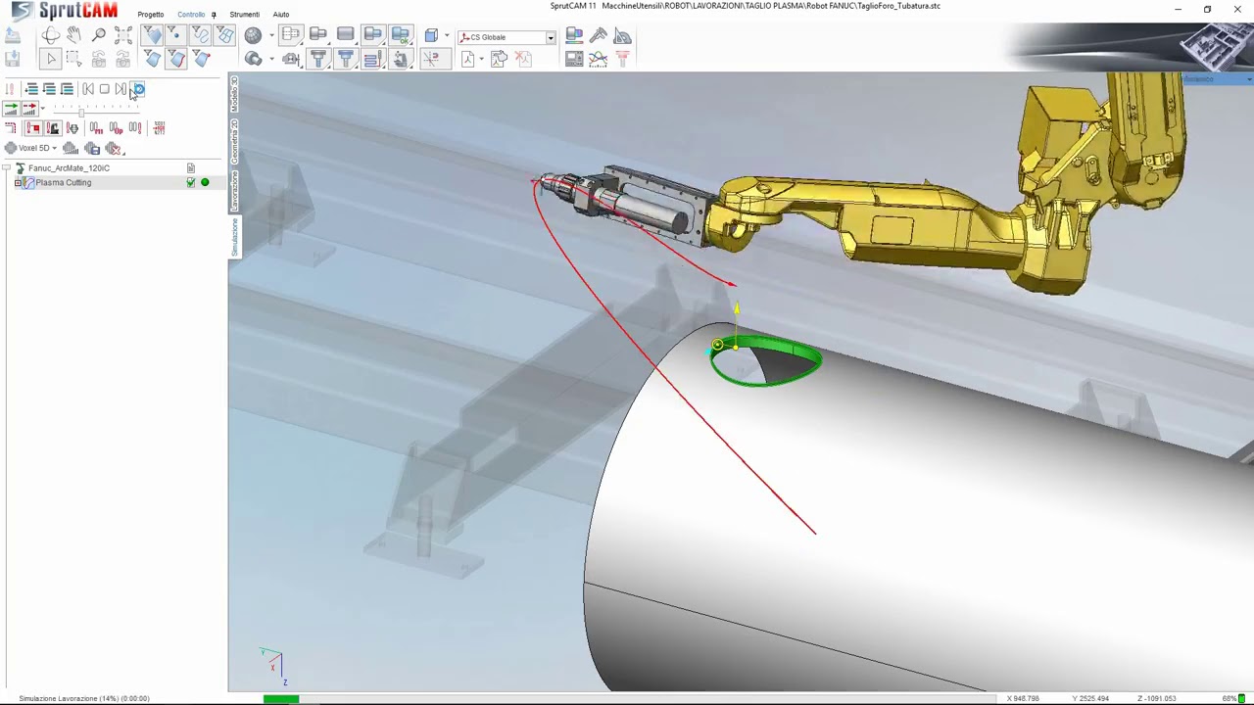Click the caliper measurement tool icon
Image resolution: width=1254 pixels, height=705 pixels.
pyautogui.click(x=599, y=35)
